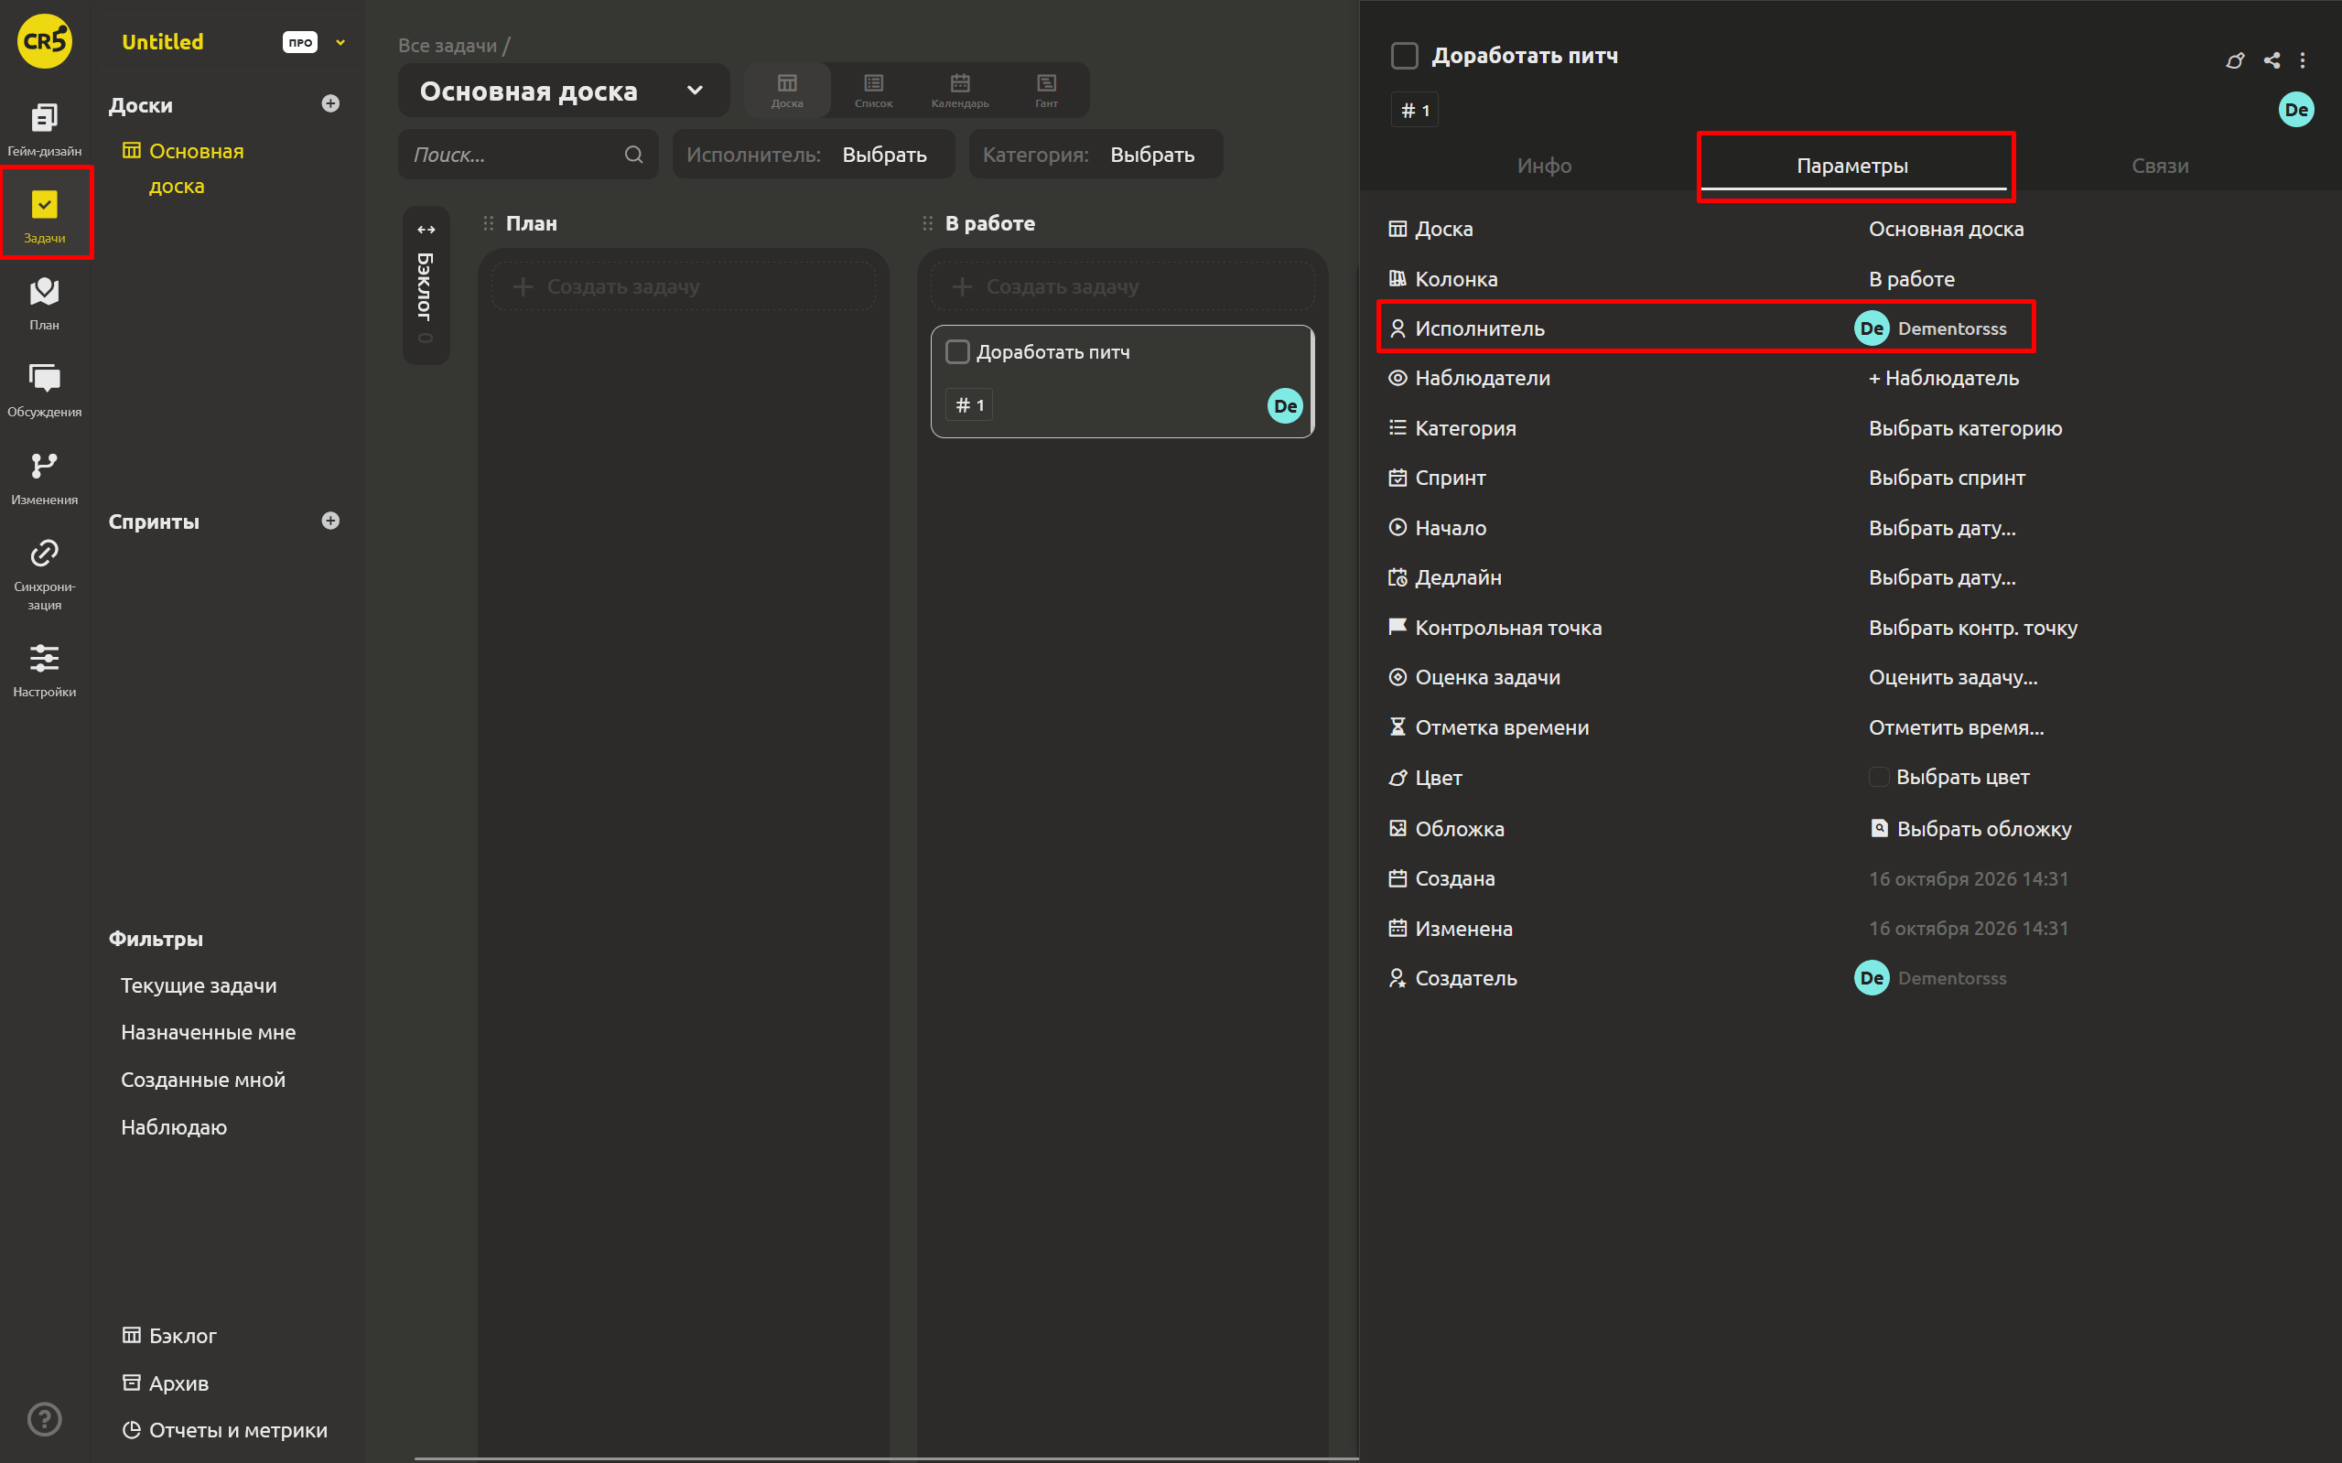Select Основная доска in the boards list
Image resolution: width=2342 pixels, height=1463 pixels.
pos(184,168)
